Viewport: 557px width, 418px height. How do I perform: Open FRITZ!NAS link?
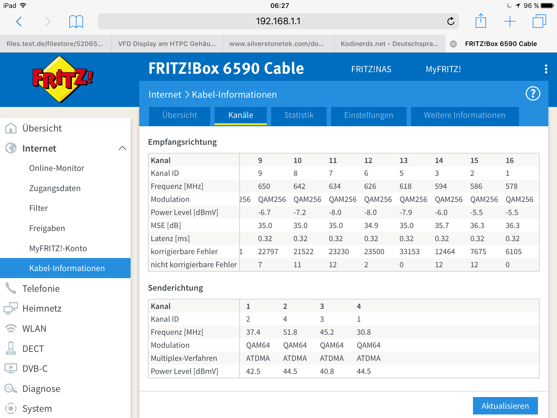point(371,69)
